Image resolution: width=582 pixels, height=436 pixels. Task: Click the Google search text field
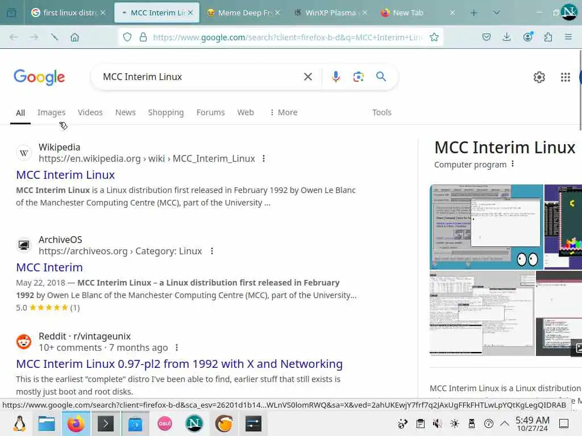[201, 77]
